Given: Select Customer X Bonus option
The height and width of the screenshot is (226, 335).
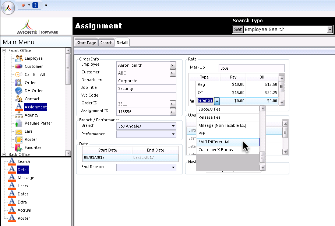Looking at the screenshot, I should coord(228,150).
